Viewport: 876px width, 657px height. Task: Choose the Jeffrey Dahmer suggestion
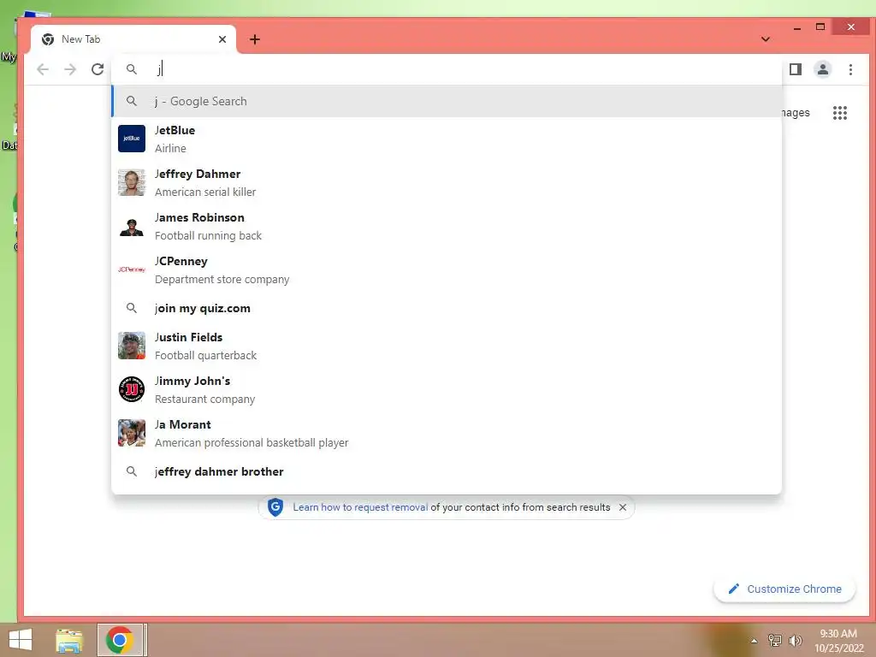click(x=447, y=182)
